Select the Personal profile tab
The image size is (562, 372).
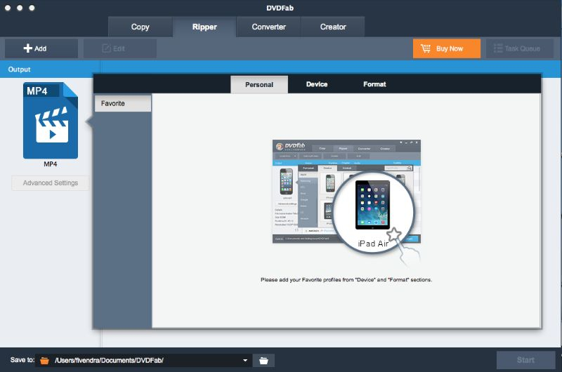259,84
